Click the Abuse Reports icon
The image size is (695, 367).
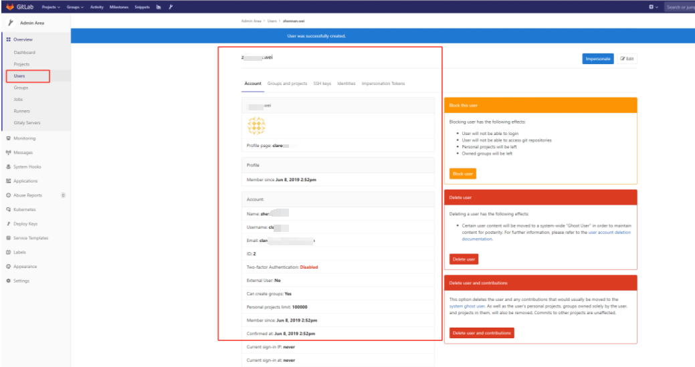(x=9, y=195)
